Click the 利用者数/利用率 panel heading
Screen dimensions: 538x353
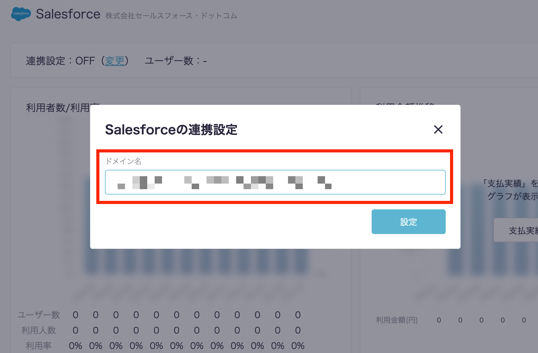pyautogui.click(x=57, y=108)
